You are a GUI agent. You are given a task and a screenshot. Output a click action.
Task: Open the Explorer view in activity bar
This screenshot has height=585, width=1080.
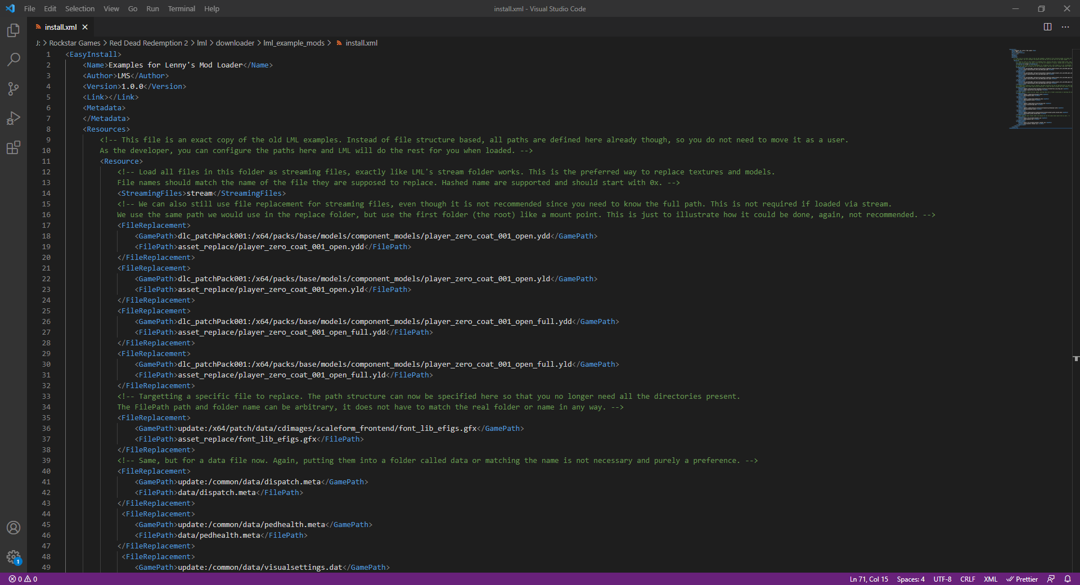point(13,30)
